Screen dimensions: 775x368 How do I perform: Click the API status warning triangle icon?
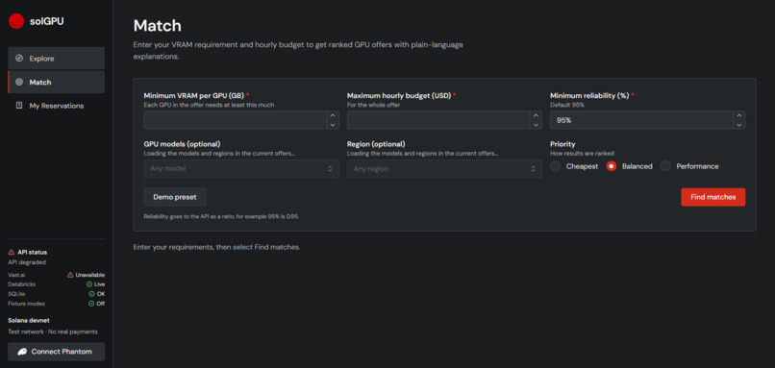(x=12, y=252)
